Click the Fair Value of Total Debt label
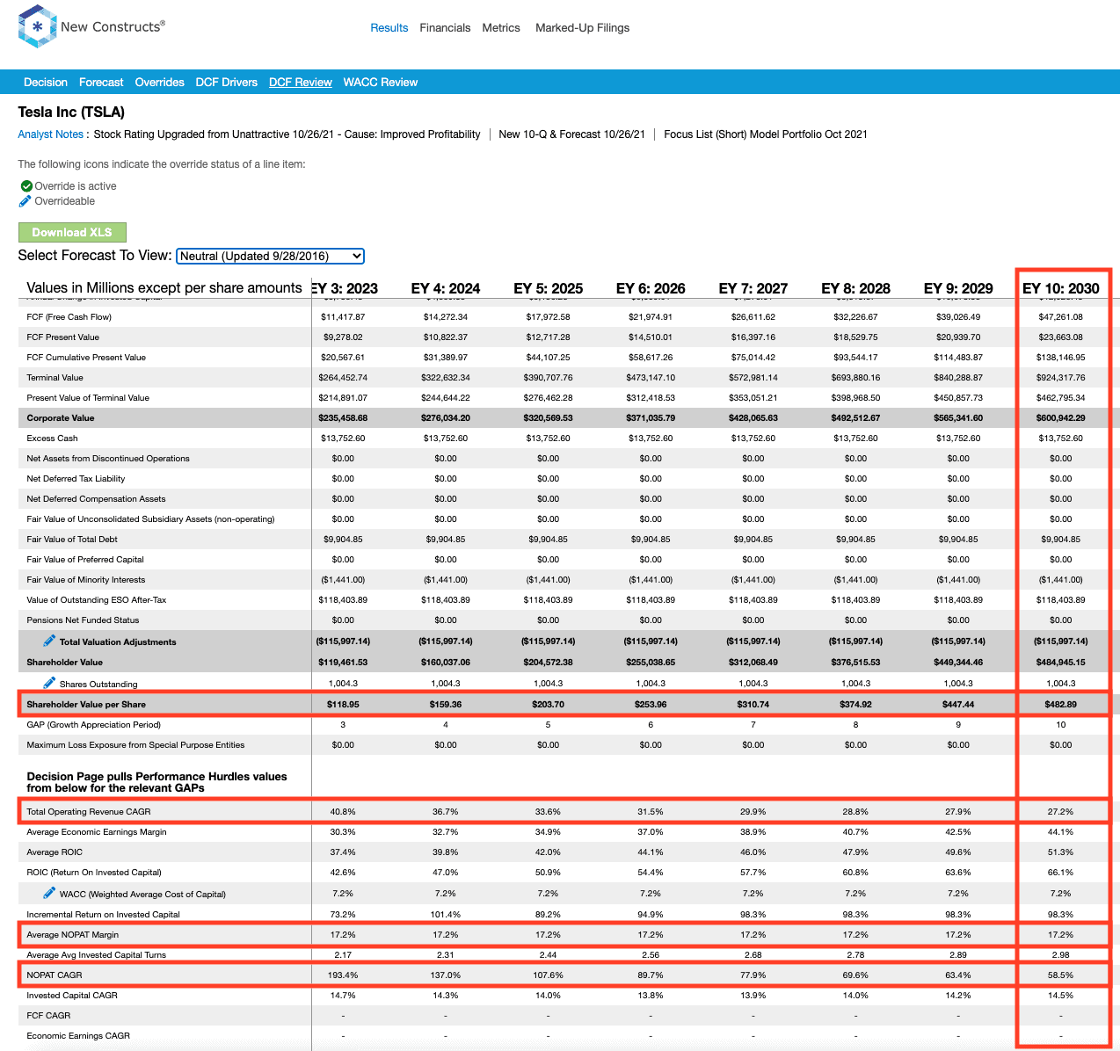1120x1051 pixels. tap(72, 540)
